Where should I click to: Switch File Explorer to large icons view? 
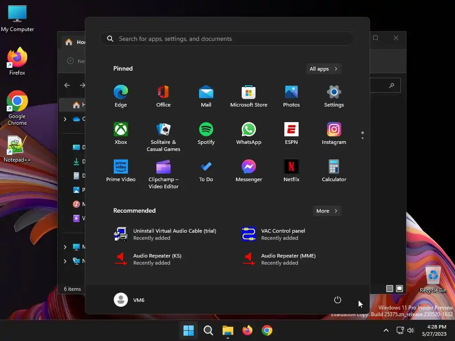tap(399, 289)
